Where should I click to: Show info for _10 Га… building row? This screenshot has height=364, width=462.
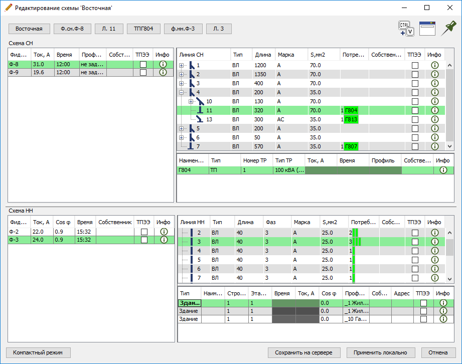click(x=443, y=319)
